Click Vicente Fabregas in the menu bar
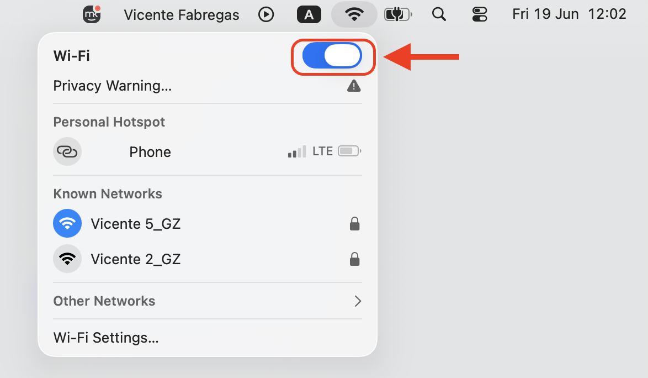 point(182,15)
